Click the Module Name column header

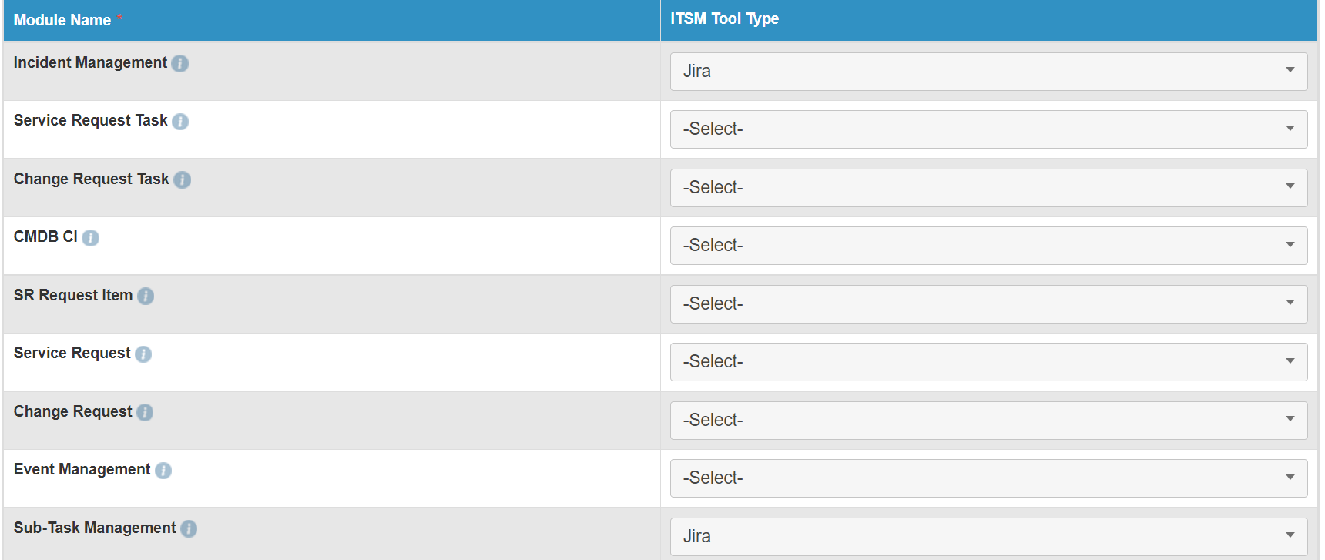click(62, 20)
